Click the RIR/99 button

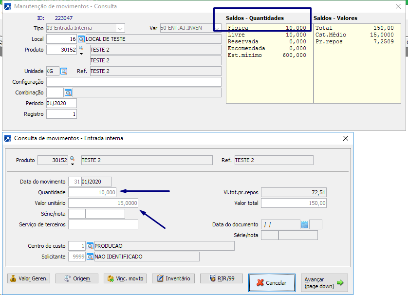pos(221,278)
